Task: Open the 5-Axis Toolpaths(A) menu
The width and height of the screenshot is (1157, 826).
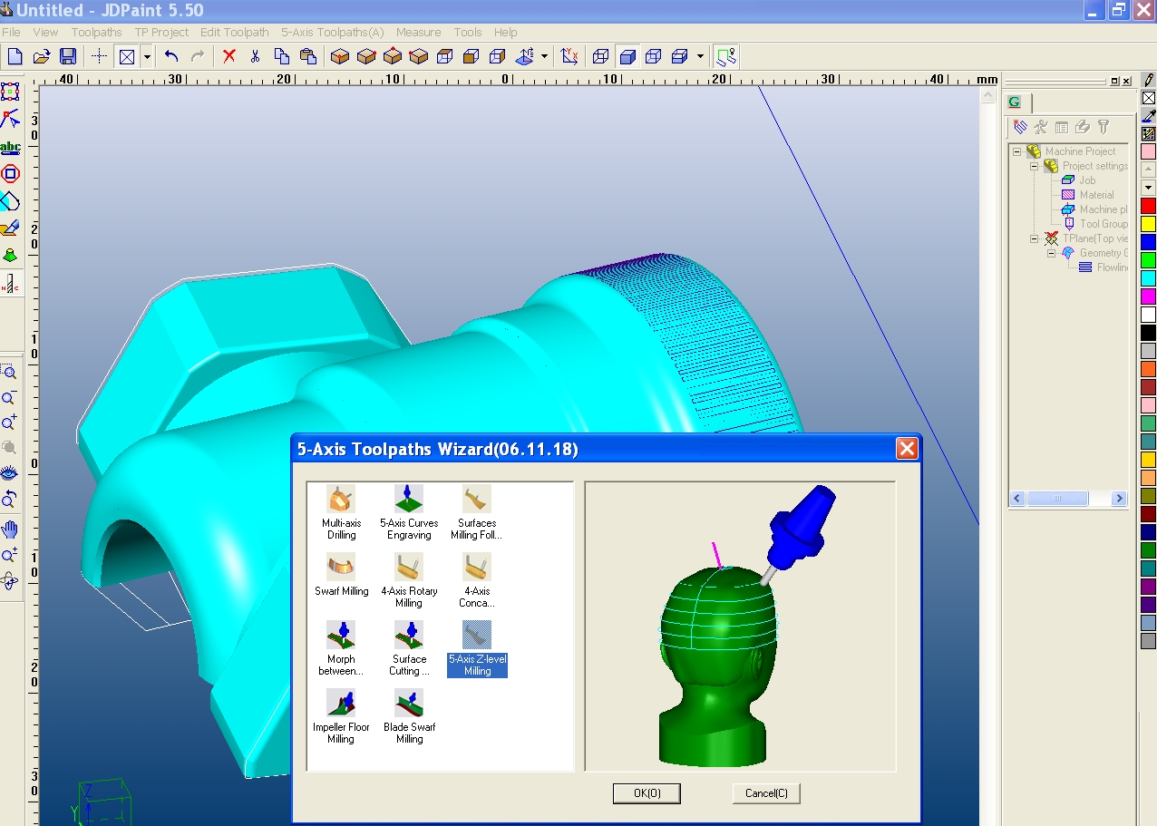Action: pos(332,32)
